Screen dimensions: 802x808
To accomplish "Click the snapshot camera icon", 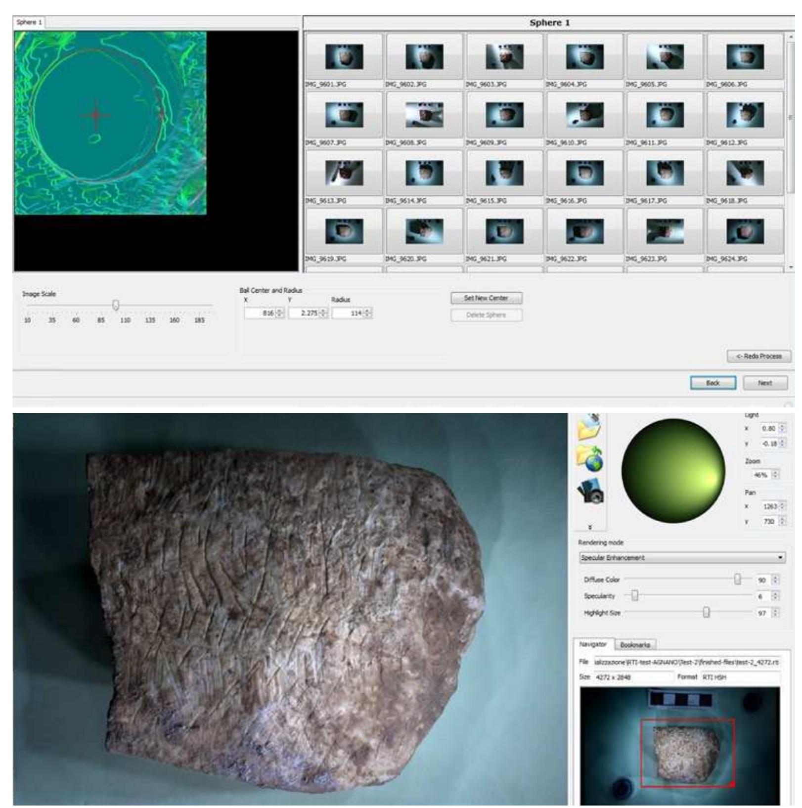I will point(590,492).
